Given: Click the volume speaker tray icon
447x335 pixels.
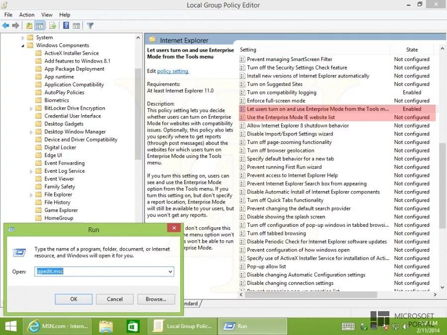Looking at the screenshot, I should click(405, 327).
